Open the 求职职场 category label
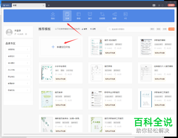The width and height of the screenshot is (178, 138). tap(11, 49)
